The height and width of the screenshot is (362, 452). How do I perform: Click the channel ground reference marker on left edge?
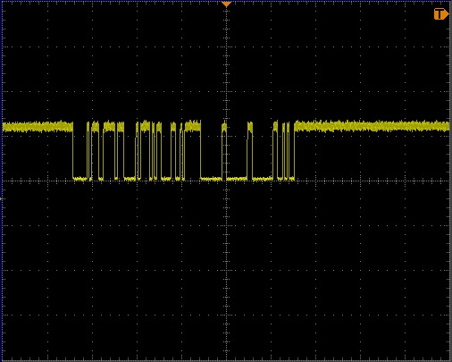(2, 198)
